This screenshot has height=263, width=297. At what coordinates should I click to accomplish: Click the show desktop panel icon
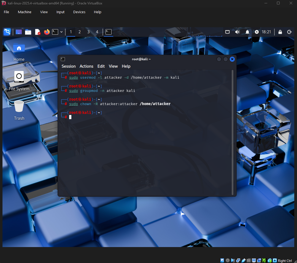pos(19,32)
